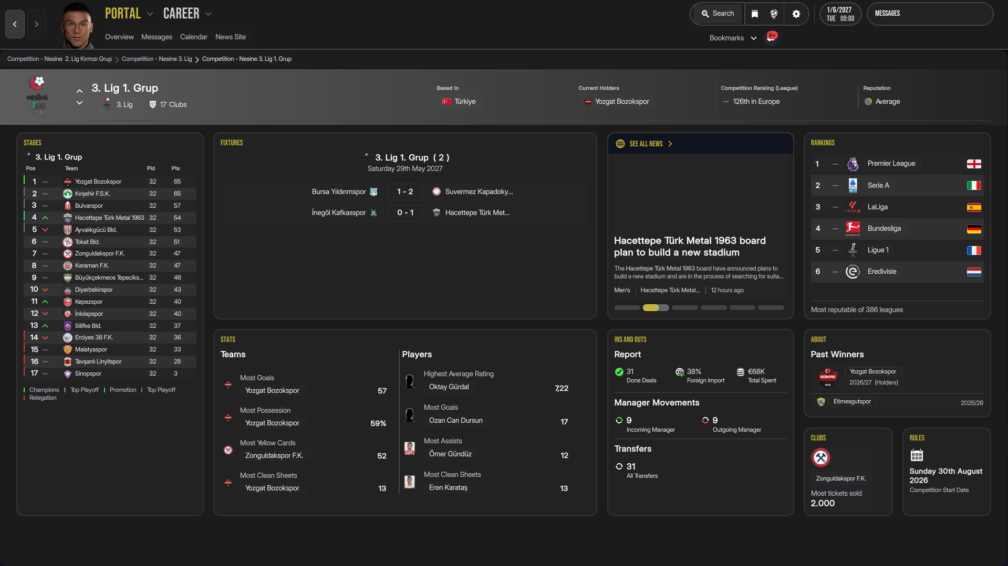Viewport: 1008px width, 566px height.
Task: Select the third news carousel indicator
Action: 684,308
